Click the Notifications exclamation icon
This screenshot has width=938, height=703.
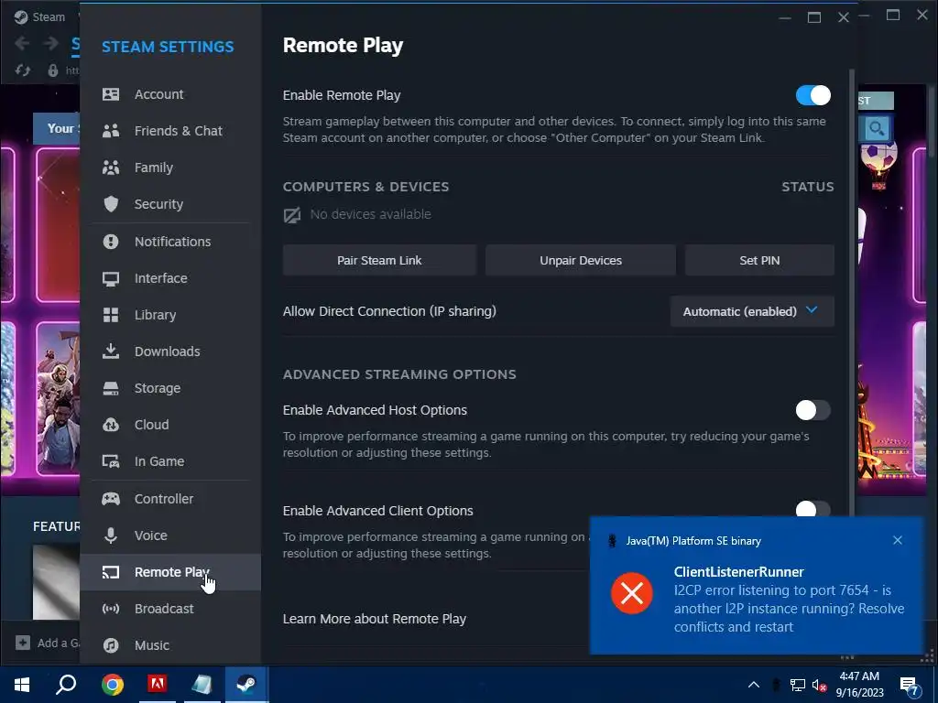pos(111,242)
